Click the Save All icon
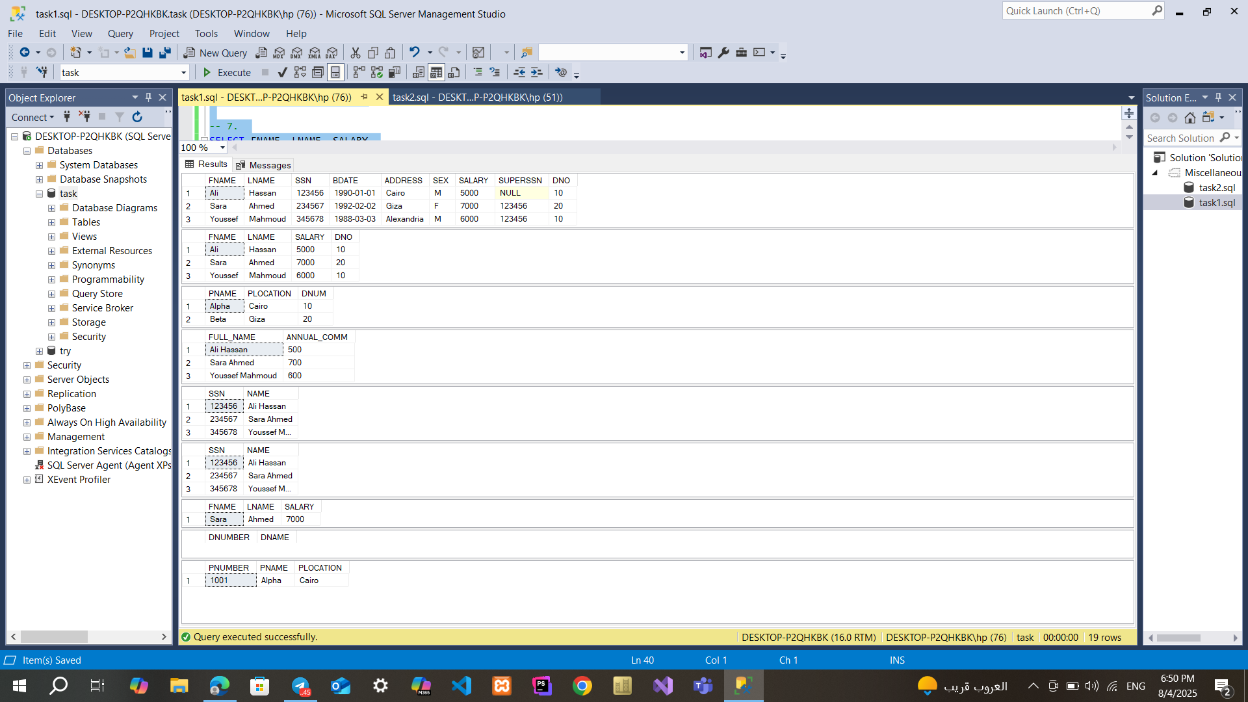The image size is (1248, 702). tap(165, 53)
